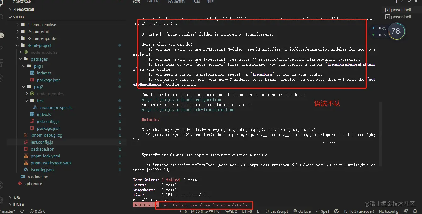The height and width of the screenshot is (214, 422).
Task: Open the jestjs.io ecmascript-modules docs link
Action: (301, 49)
